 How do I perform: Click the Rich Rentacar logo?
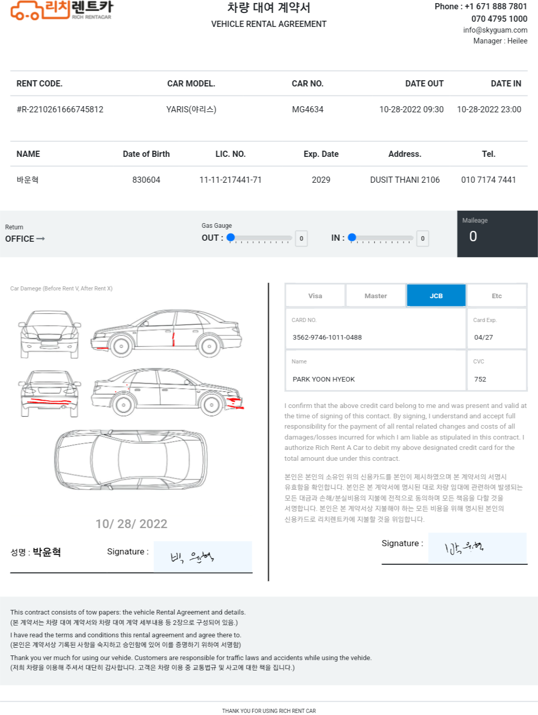click(62, 10)
